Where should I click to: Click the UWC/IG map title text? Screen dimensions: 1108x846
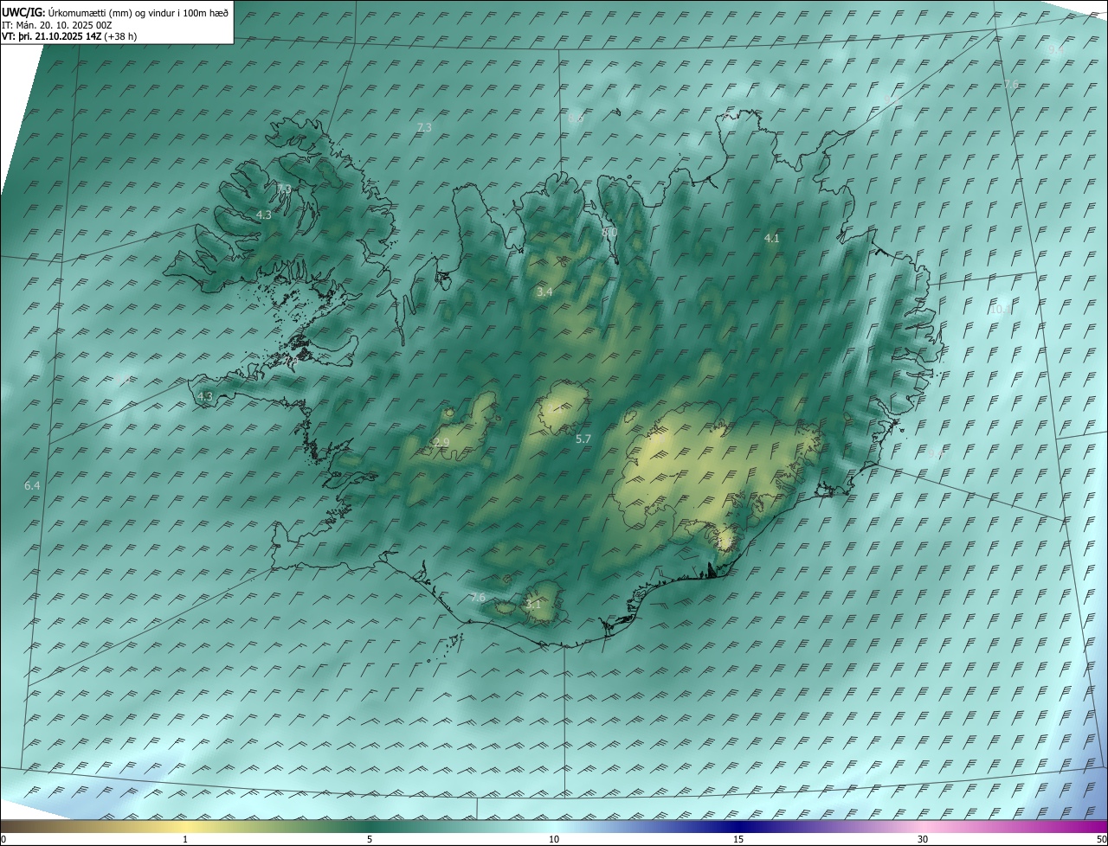115,12
